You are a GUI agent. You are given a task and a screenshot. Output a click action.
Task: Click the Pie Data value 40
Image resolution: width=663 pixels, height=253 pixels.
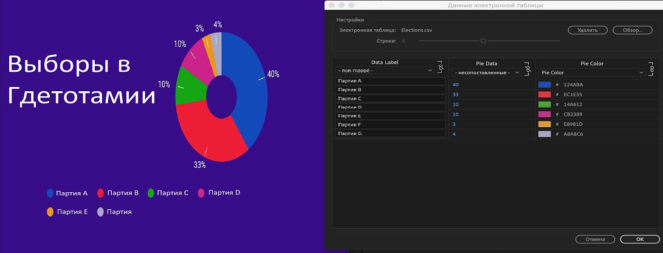(x=455, y=85)
